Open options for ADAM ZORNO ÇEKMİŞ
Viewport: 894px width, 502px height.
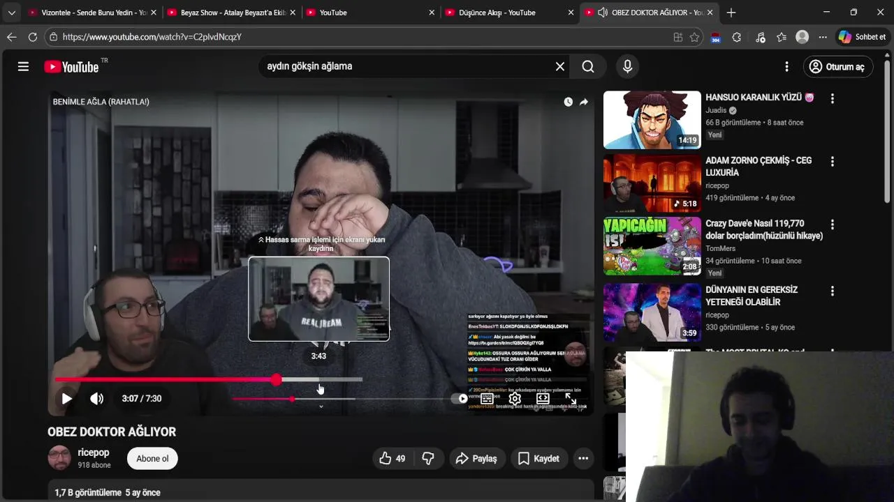(x=832, y=161)
